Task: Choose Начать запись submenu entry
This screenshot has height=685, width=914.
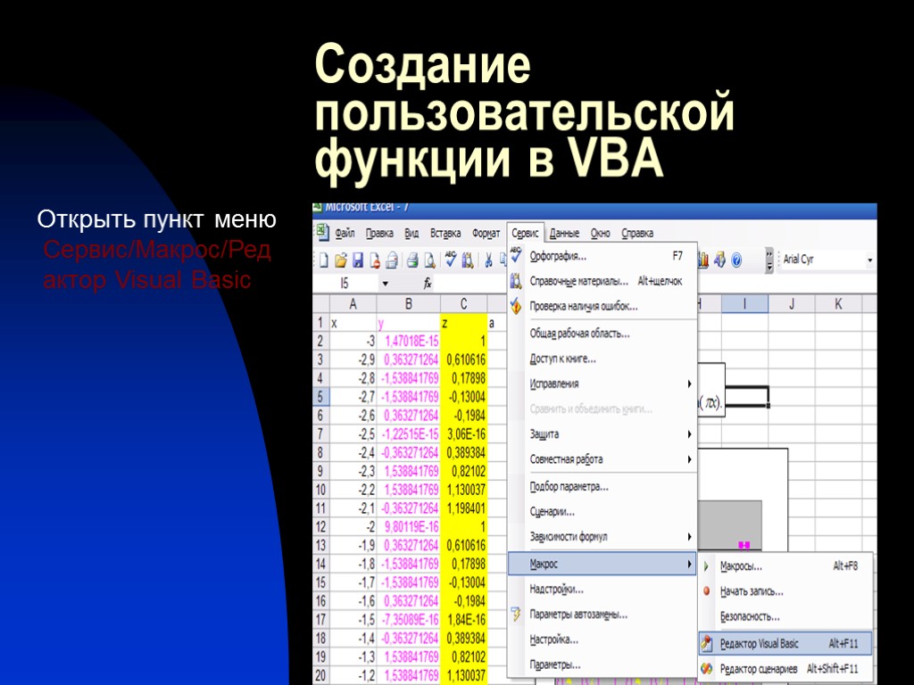Action: click(x=785, y=591)
